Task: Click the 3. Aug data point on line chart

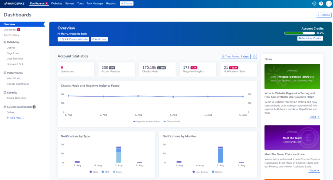Action: (138, 96)
